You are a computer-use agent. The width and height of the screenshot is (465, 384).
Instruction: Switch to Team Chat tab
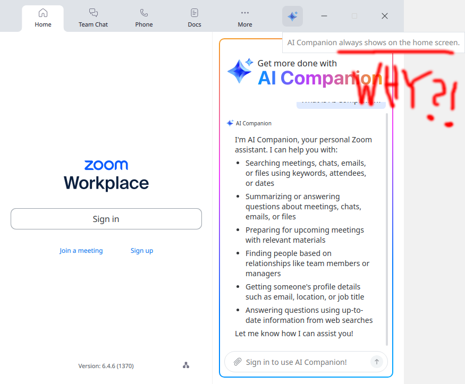93,18
